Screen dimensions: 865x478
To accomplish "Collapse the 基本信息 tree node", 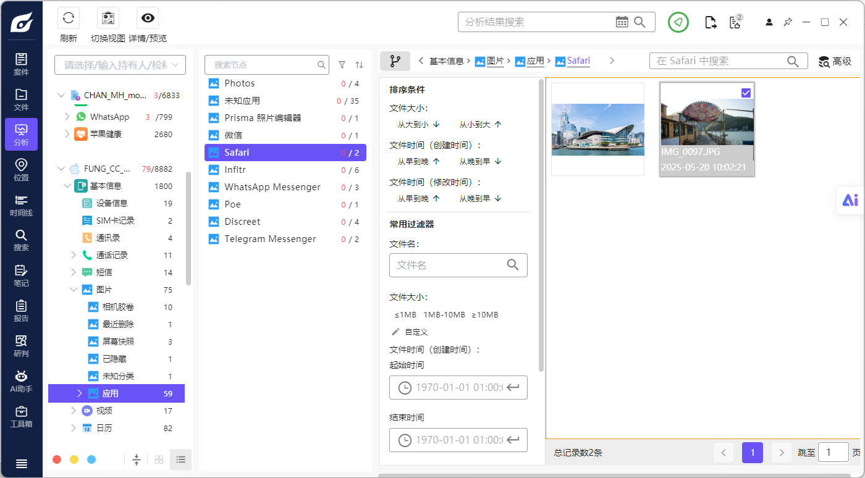I will (x=68, y=186).
